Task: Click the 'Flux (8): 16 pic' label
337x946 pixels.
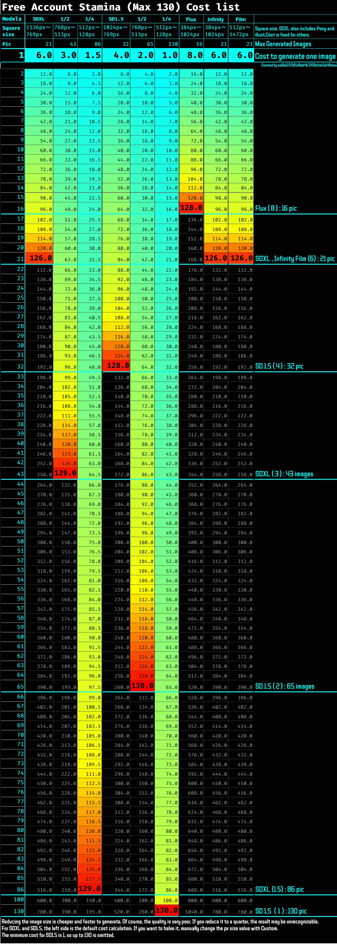Action: 276,209
